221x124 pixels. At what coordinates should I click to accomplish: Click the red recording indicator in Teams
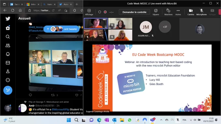pos(105,12)
